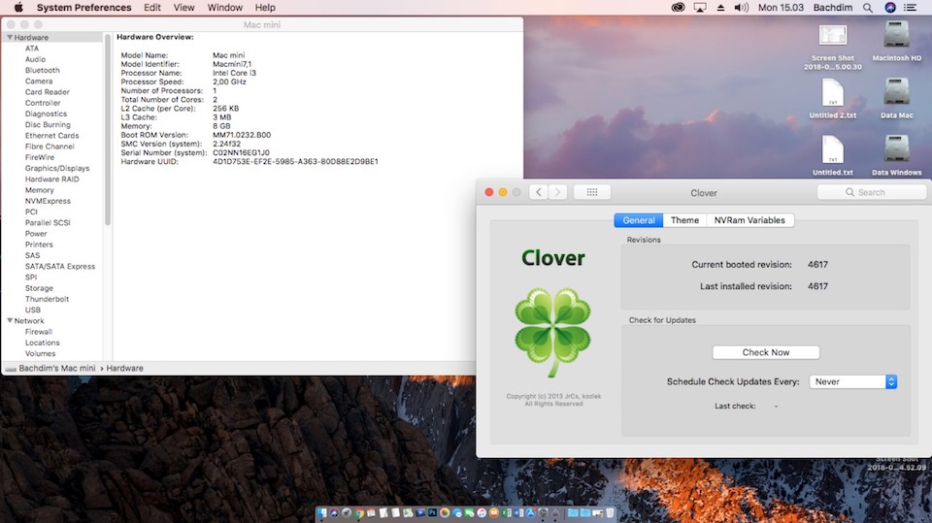Image resolution: width=932 pixels, height=523 pixels.
Task: Open Finder from the Dock
Action: pos(322,513)
